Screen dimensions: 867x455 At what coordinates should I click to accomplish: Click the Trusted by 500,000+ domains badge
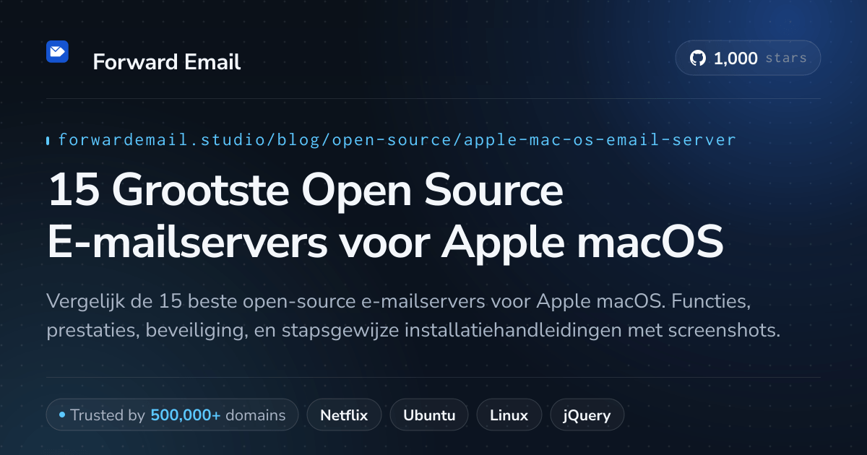172,415
